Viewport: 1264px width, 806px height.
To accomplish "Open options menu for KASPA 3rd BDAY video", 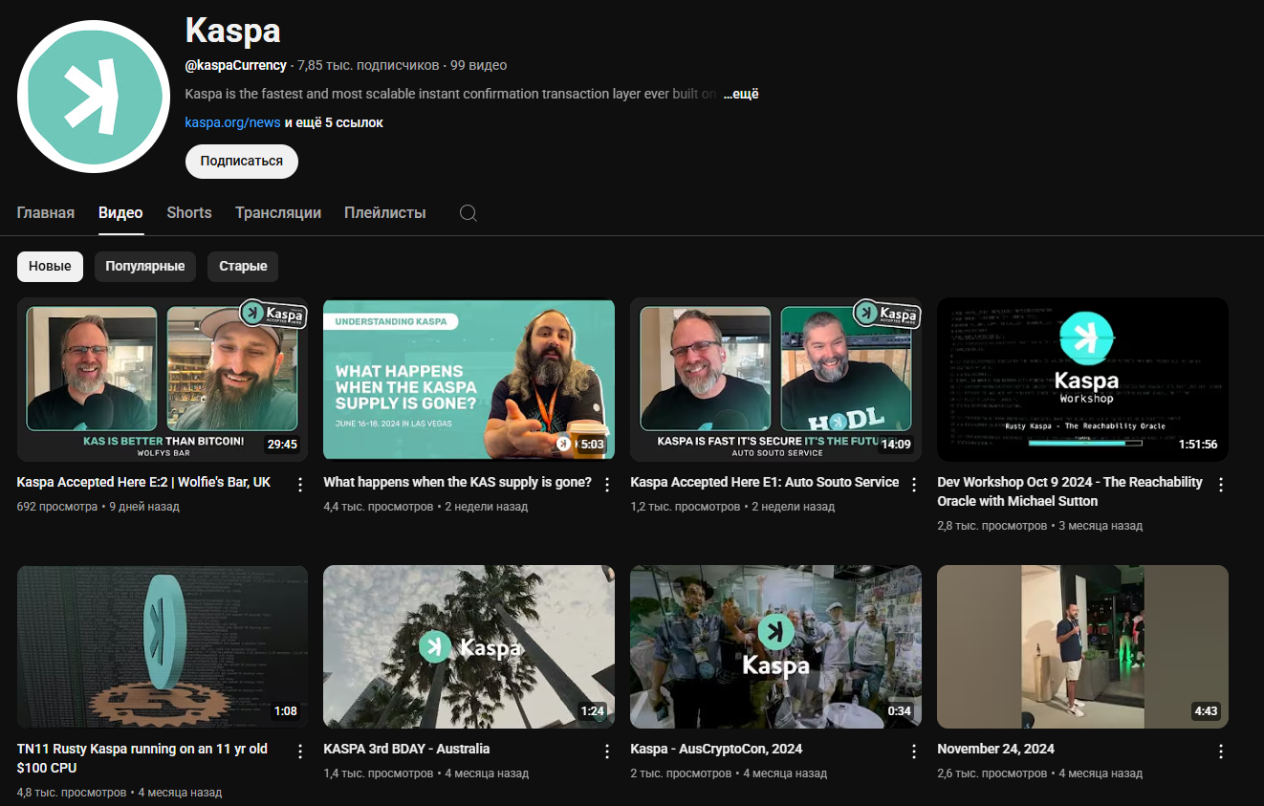I will tap(607, 752).
